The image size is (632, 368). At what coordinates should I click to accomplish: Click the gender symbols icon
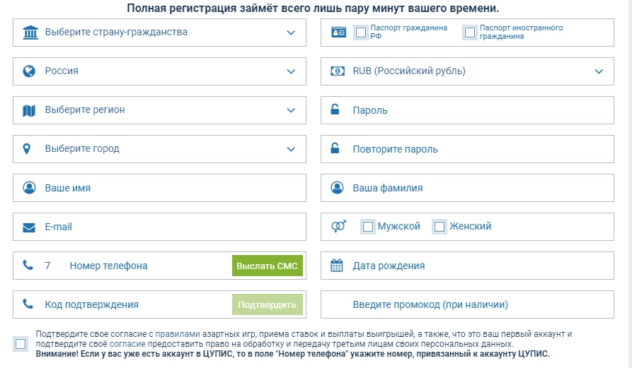tap(338, 227)
